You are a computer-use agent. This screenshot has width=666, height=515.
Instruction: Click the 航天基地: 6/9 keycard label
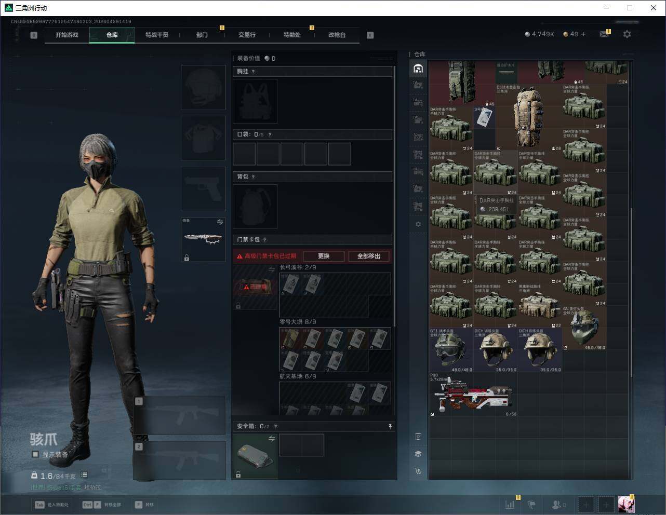click(298, 376)
